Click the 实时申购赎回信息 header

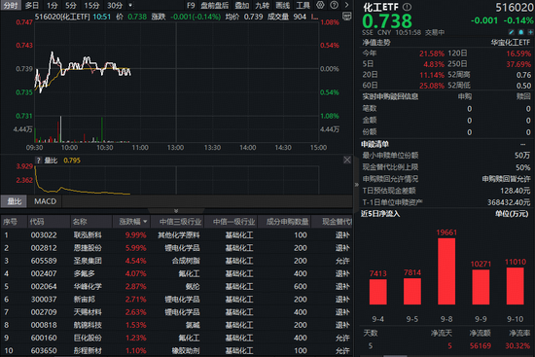(390, 96)
